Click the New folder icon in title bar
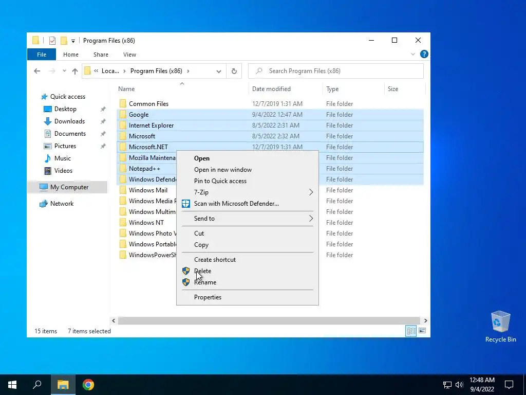 [x=64, y=41]
